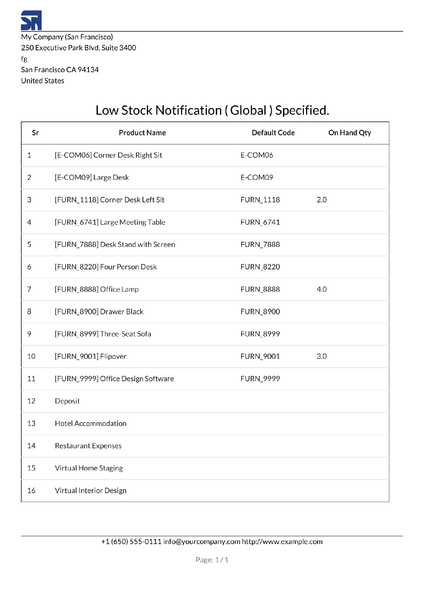Click the phone number in footer

coord(131,542)
